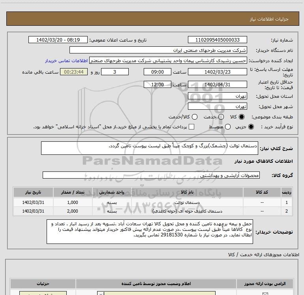
Task: Click the request number field 1102095405000033
Action: click(x=217, y=40)
